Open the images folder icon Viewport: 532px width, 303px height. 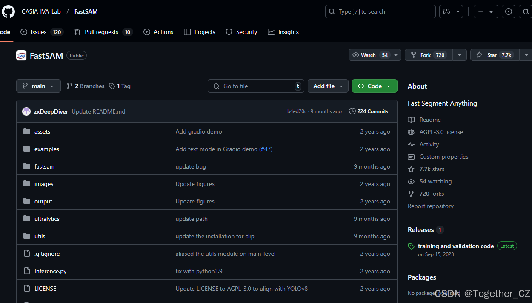(x=27, y=184)
